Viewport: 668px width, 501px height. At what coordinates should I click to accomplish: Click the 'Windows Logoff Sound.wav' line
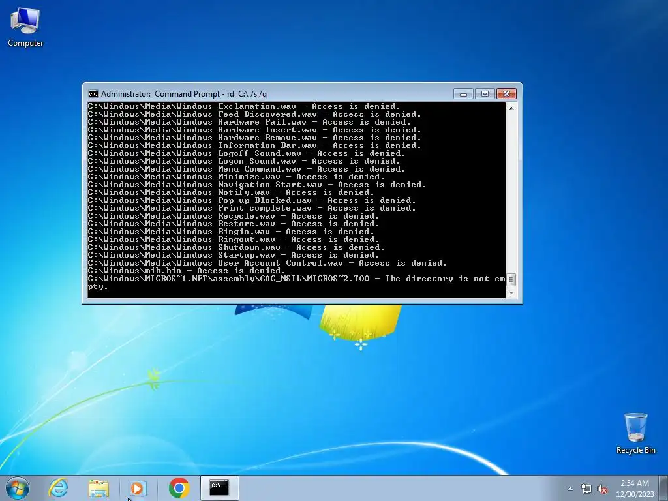coord(247,153)
